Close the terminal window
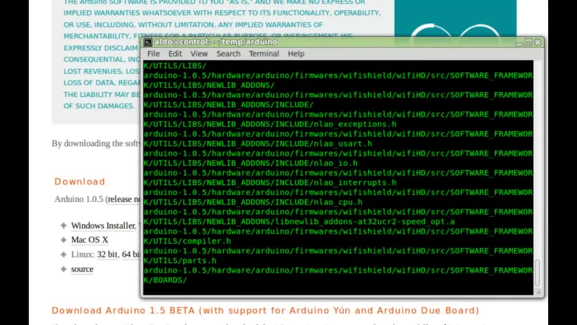This screenshot has width=577, height=325. pyautogui.click(x=537, y=42)
